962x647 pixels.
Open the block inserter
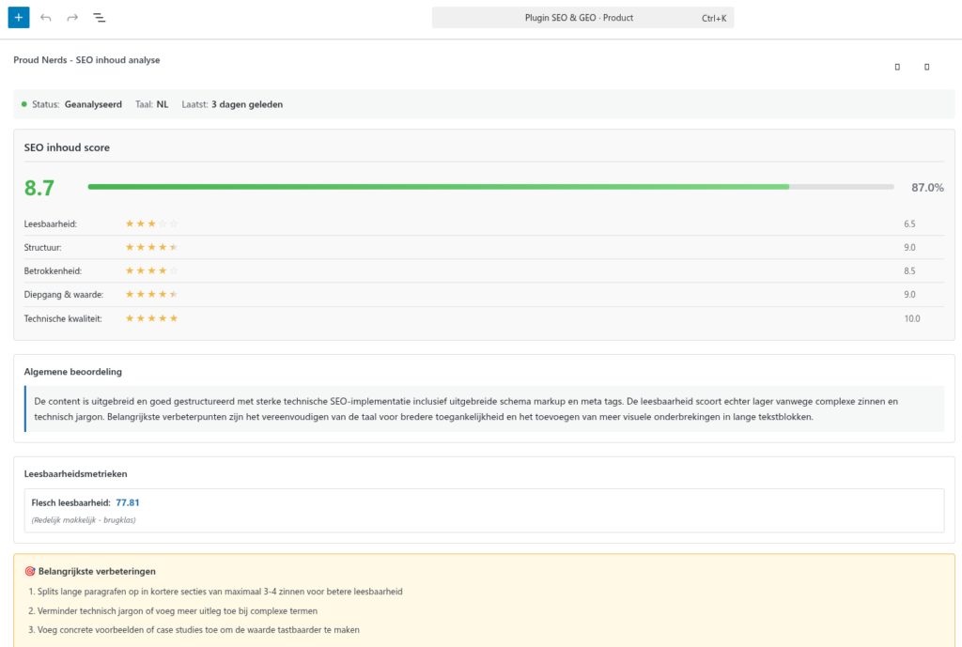click(18, 17)
